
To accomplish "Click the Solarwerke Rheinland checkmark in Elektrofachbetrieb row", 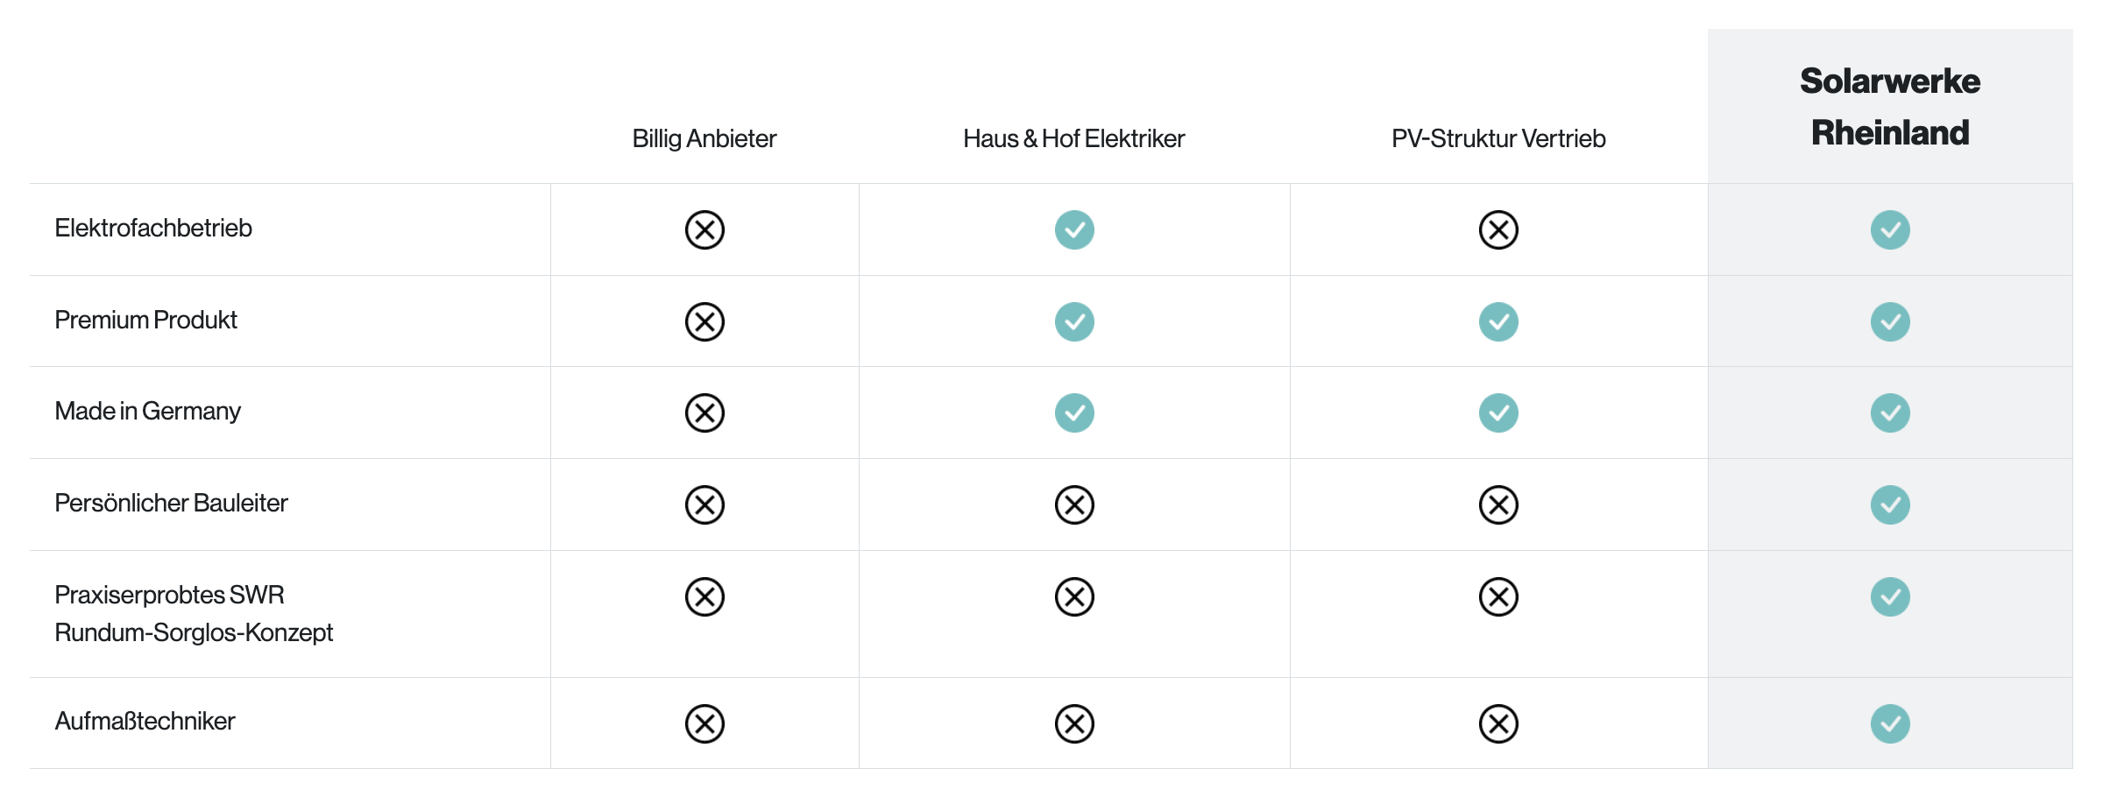I will coord(1890,230).
